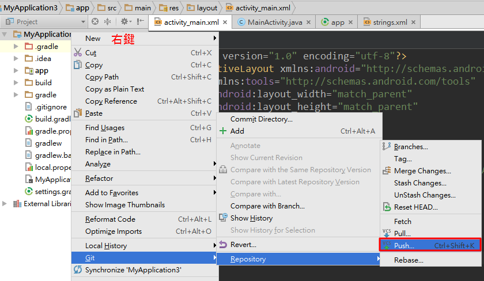Click the MyApplication3 breadcrumb

pyautogui.click(x=29, y=7)
